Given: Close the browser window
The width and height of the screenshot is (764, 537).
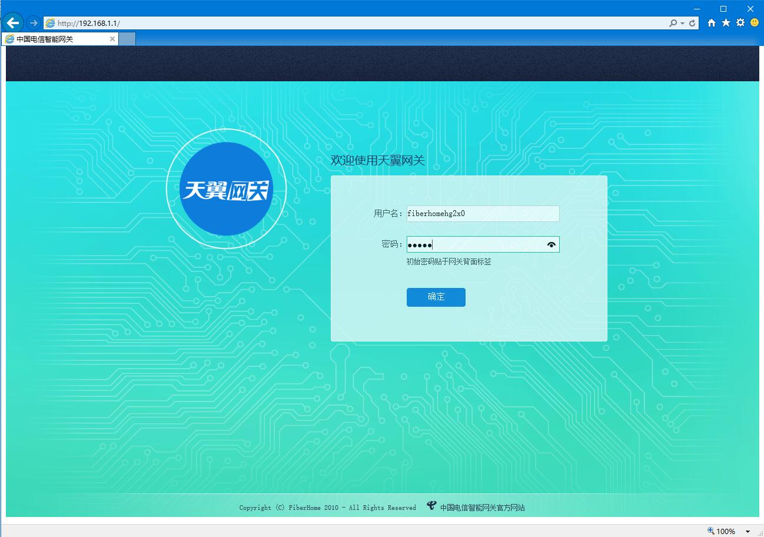Looking at the screenshot, I should 750,8.
